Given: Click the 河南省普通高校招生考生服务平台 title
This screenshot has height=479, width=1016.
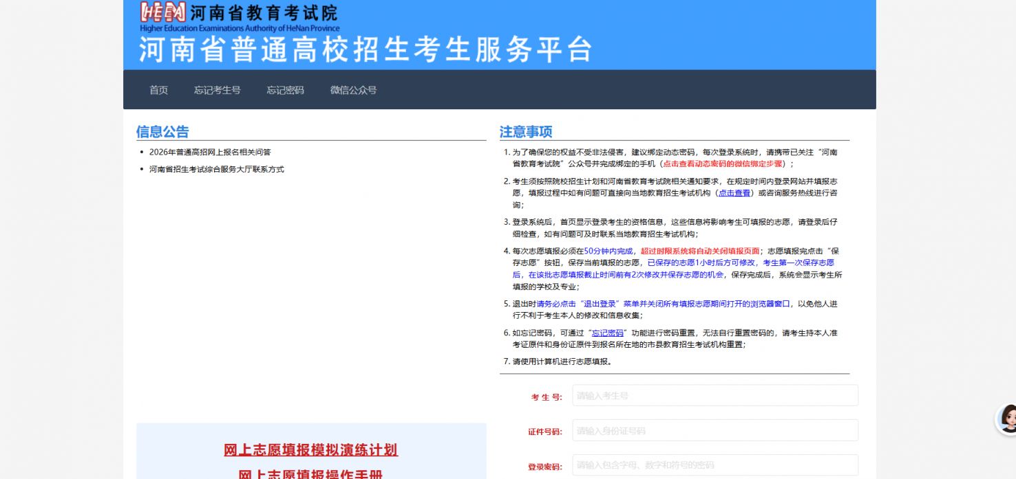Looking at the screenshot, I should tap(366, 49).
